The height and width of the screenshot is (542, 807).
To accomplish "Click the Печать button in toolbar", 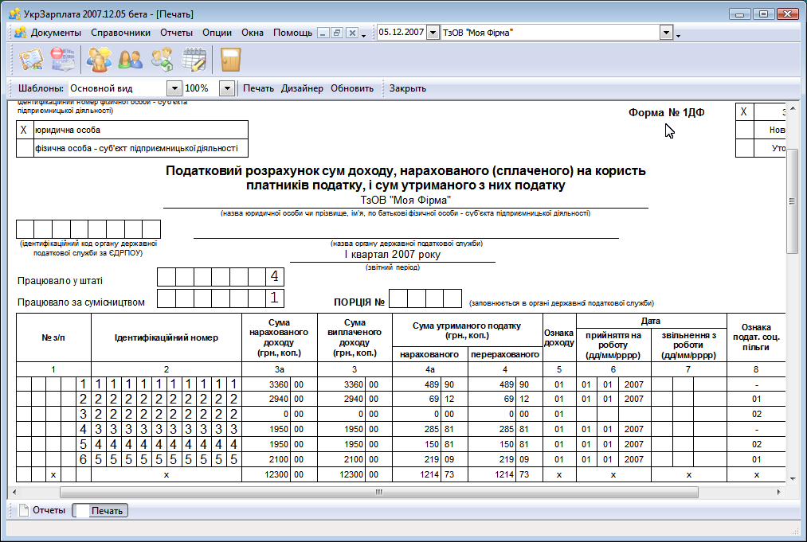I will [258, 88].
